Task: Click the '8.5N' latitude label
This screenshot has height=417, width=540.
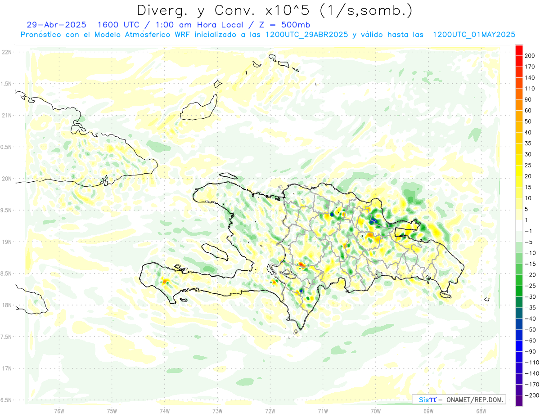Action: 7,274
